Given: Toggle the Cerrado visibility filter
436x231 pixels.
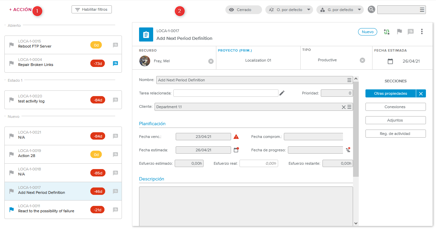Looking at the screenshot, I should click(x=243, y=10).
